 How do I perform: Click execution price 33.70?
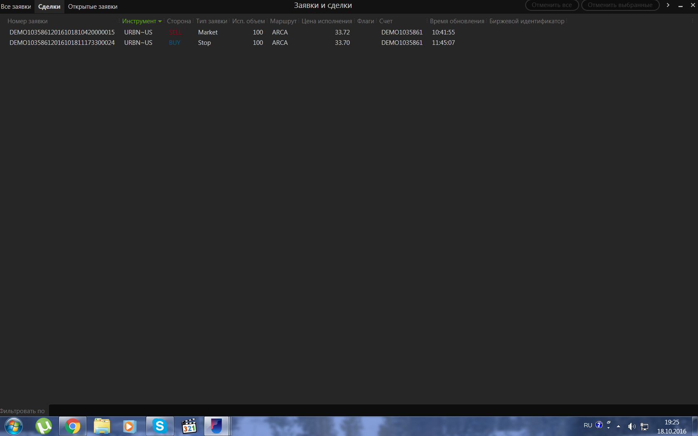[342, 43]
